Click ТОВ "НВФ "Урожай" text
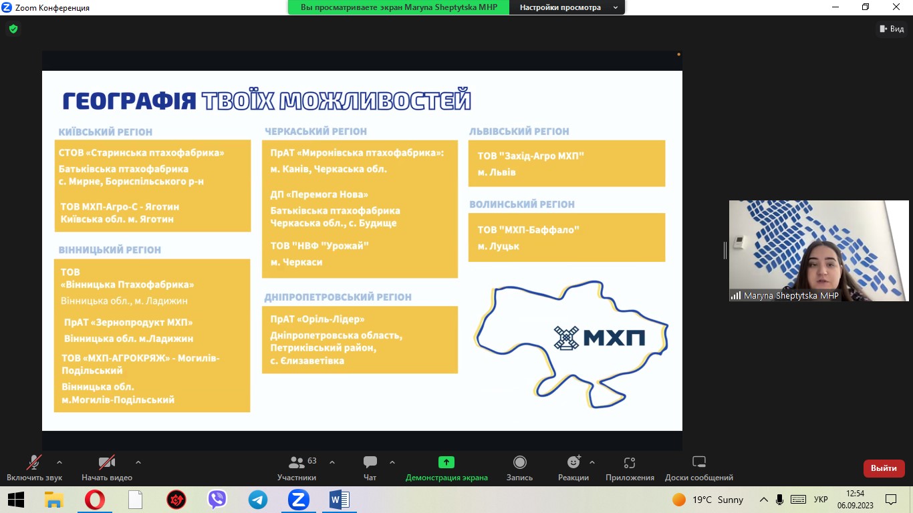 tap(319, 246)
